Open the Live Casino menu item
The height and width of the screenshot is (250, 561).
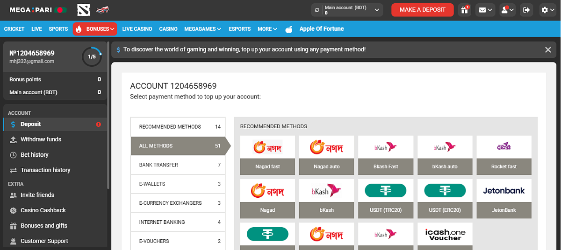point(137,29)
